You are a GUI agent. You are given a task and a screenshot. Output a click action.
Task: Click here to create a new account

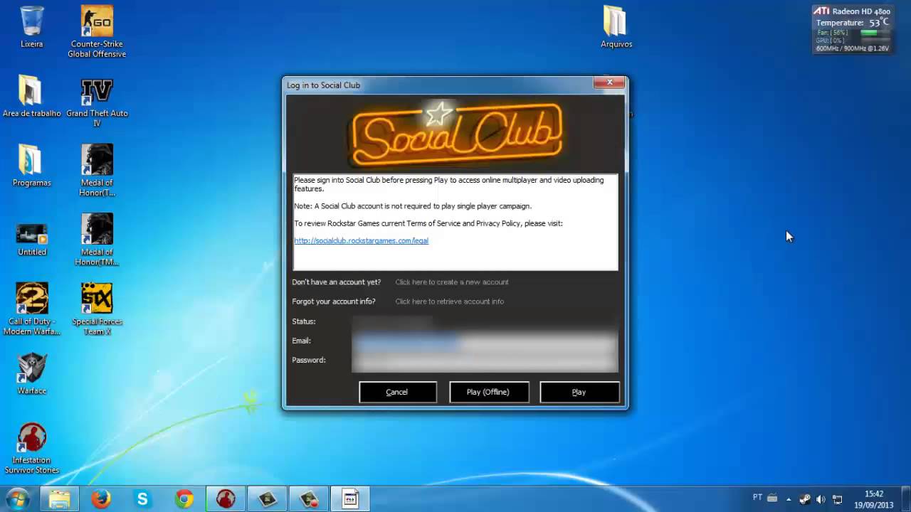tap(452, 282)
